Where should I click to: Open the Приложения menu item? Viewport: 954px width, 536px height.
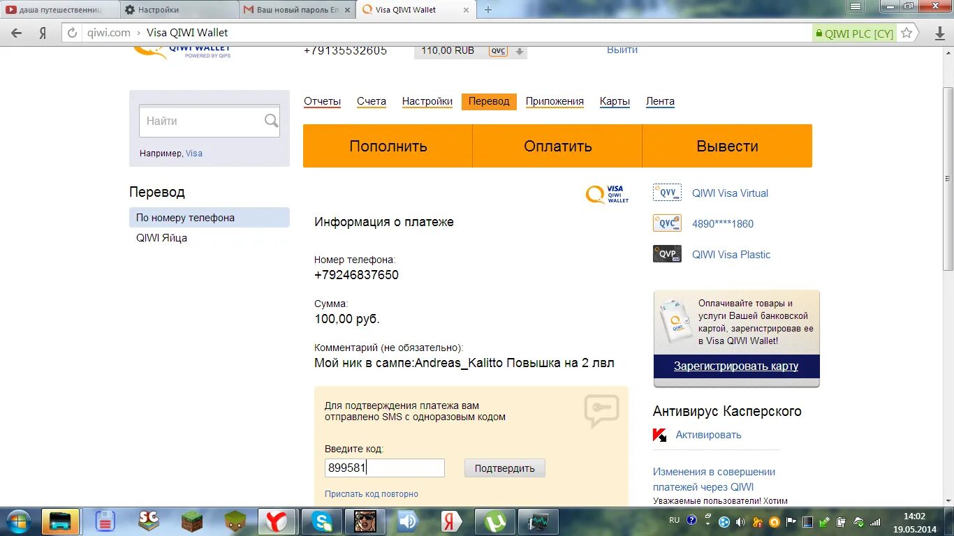[555, 101]
